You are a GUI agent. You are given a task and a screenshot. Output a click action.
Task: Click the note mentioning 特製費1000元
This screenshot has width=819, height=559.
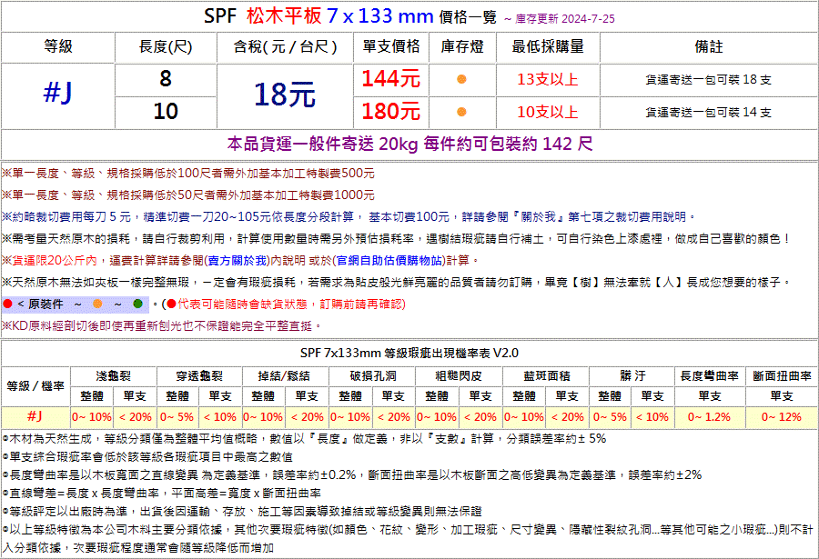[x=188, y=195]
